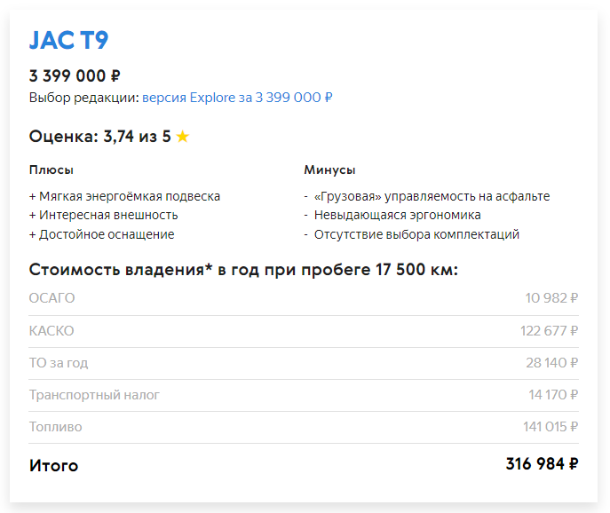
Task: Select 'Интересная внешность' line
Action: [x=104, y=215]
